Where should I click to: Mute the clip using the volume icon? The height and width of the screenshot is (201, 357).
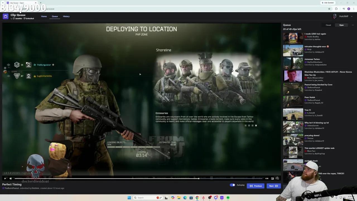tap(11, 178)
